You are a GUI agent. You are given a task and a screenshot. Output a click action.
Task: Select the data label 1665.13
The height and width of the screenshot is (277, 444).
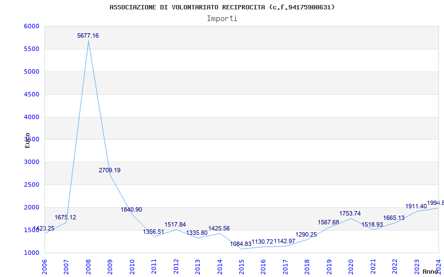tap(394, 218)
